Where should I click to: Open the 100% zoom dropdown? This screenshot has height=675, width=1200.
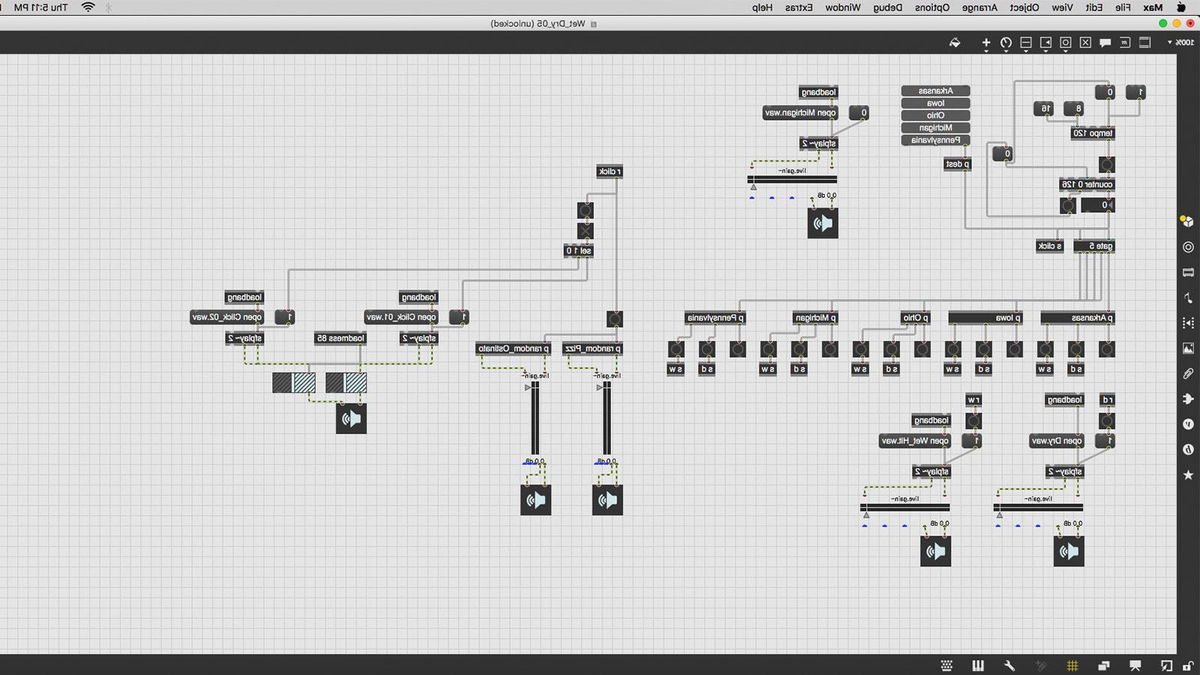(1181, 43)
